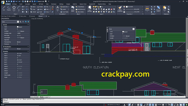Click the Quick Select icon in Properties panel

[x=28, y=22]
